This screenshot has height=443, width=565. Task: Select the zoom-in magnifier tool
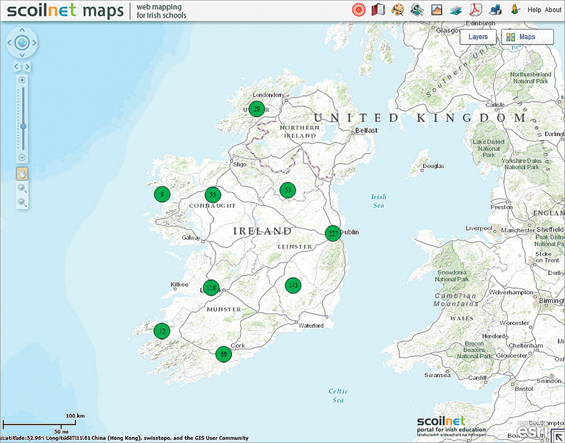(x=23, y=188)
